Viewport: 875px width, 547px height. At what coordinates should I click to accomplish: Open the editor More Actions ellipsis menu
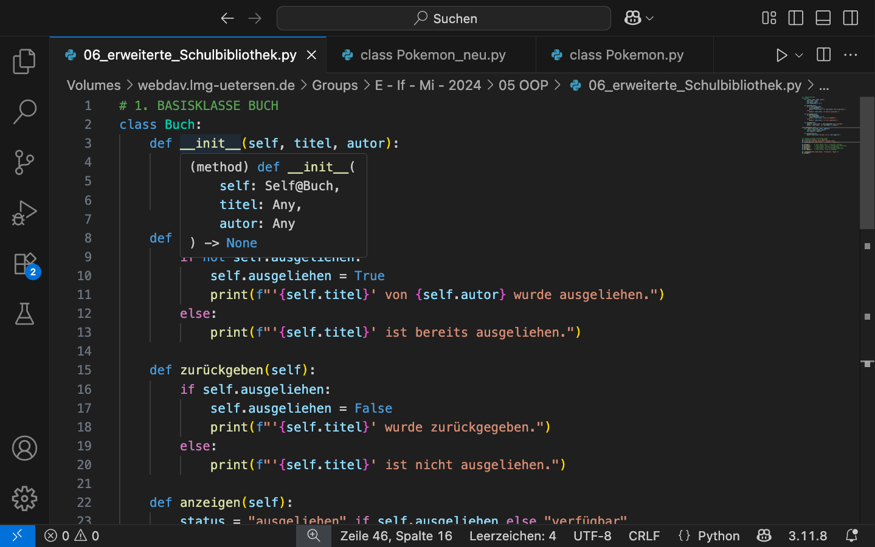click(850, 55)
